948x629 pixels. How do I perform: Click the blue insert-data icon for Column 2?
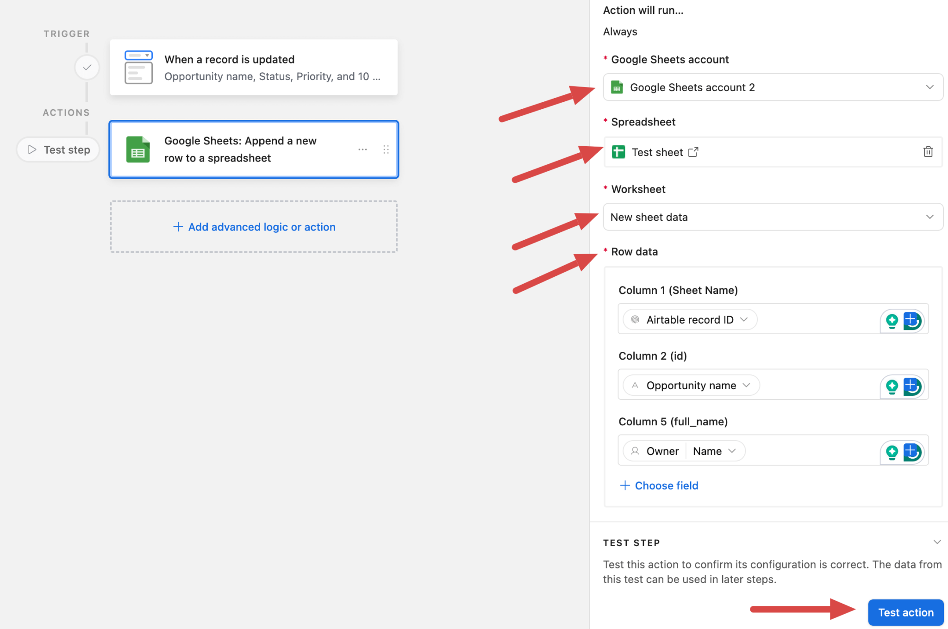pos(912,385)
